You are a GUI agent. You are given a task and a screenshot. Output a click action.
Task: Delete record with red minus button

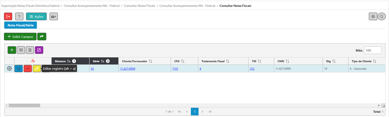tap(28, 69)
